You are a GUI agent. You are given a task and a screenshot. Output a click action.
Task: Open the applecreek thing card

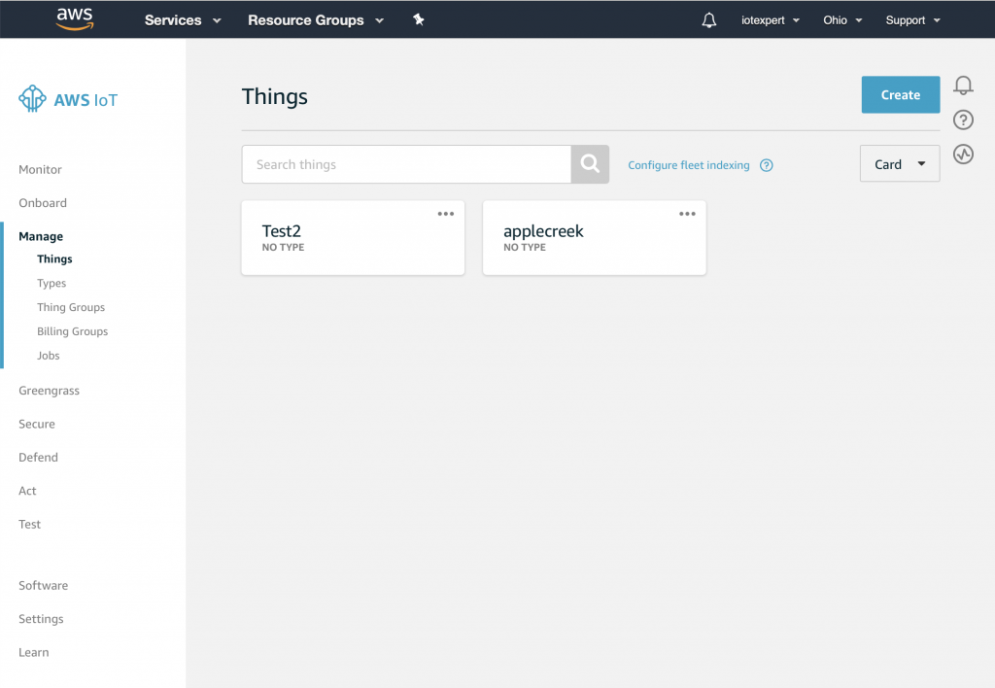[x=594, y=238]
